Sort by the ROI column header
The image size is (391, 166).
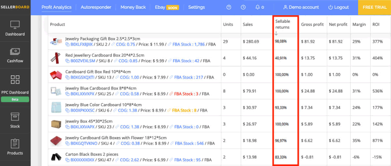tap(376, 24)
